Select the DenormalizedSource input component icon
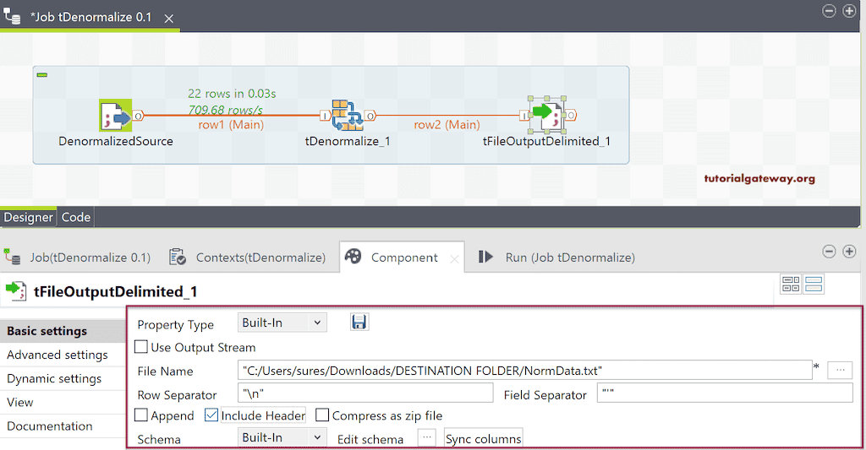 pos(115,116)
